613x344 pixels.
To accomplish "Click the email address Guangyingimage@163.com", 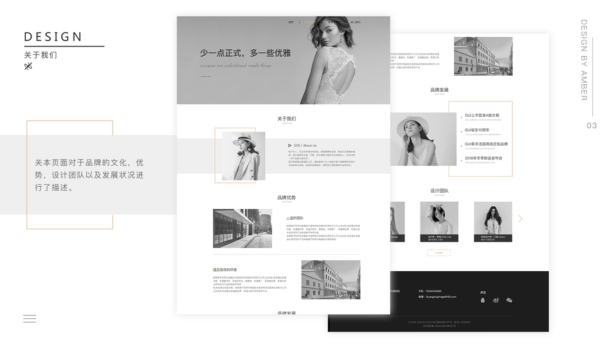I will [x=441, y=297].
